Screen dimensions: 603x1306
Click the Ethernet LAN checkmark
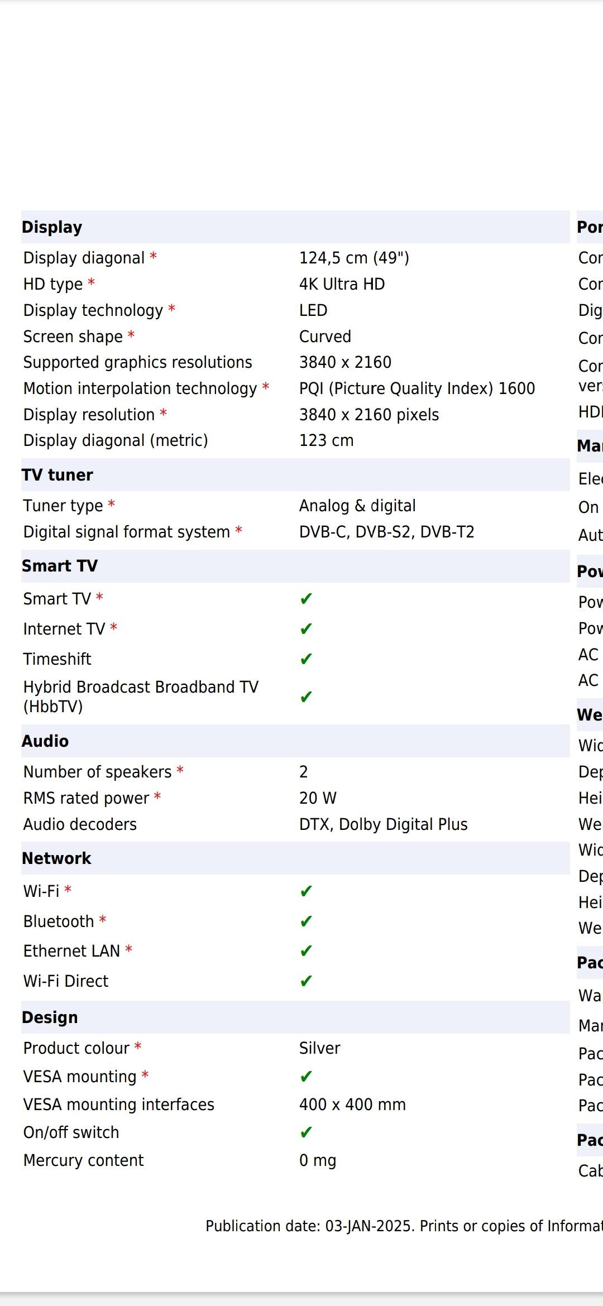point(306,951)
